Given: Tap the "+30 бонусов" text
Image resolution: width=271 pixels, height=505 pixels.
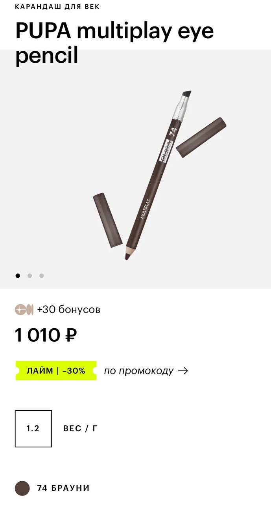Looking at the screenshot, I should pyautogui.click(x=69, y=310).
